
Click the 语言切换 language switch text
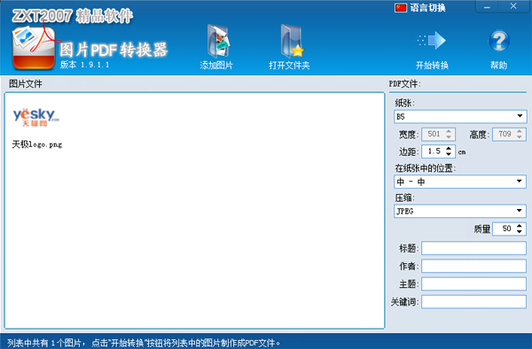[427, 8]
